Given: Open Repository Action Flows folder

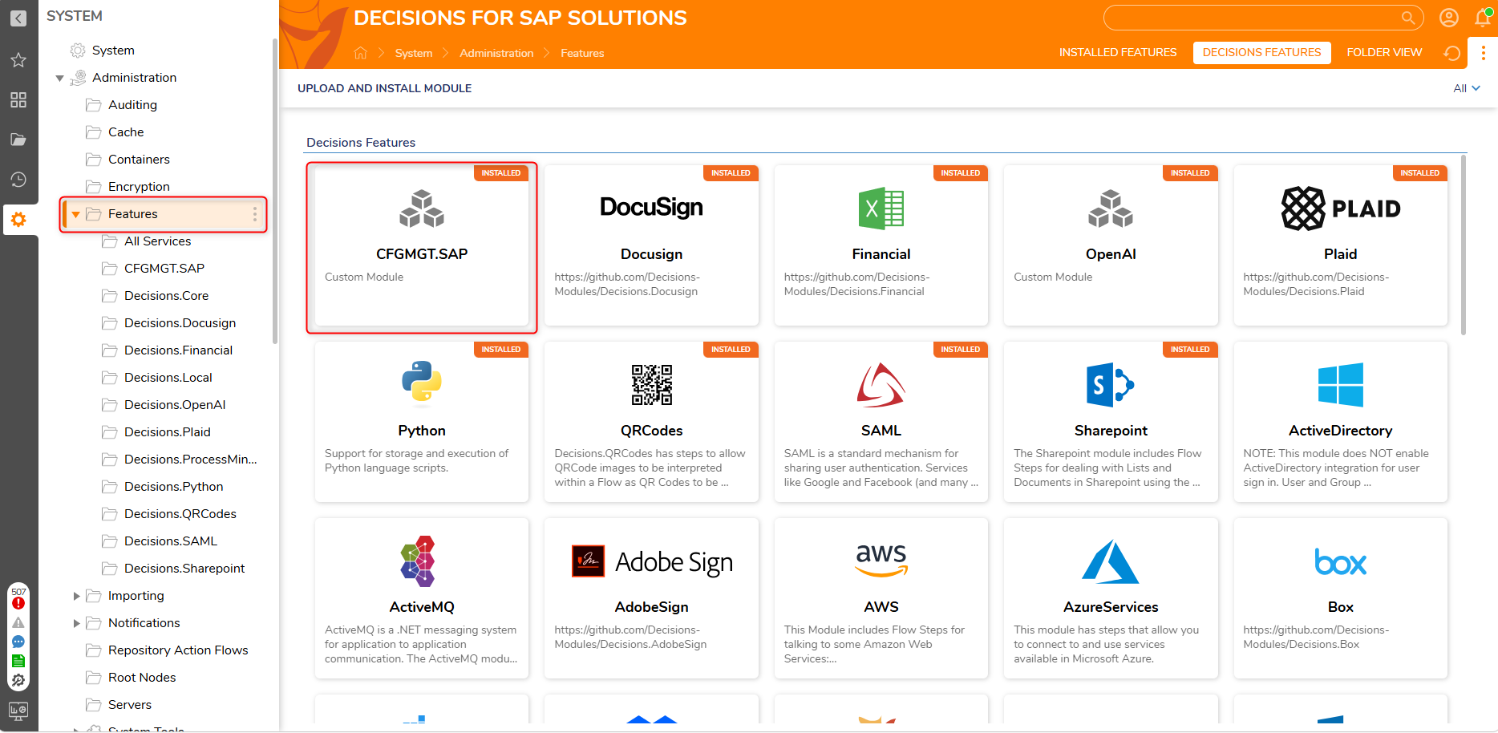Looking at the screenshot, I should [x=178, y=650].
